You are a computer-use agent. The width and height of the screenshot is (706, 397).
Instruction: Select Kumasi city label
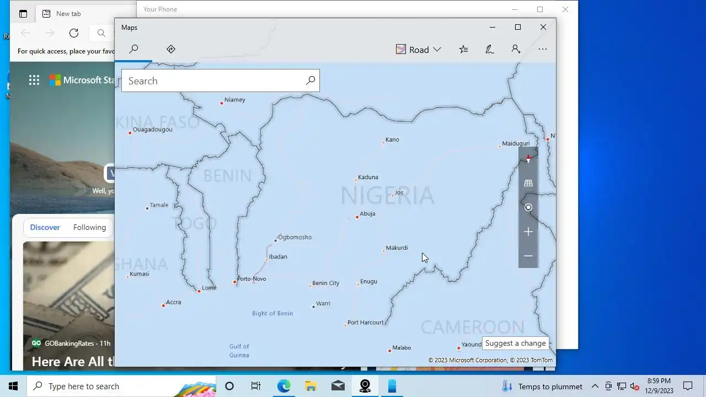(139, 273)
